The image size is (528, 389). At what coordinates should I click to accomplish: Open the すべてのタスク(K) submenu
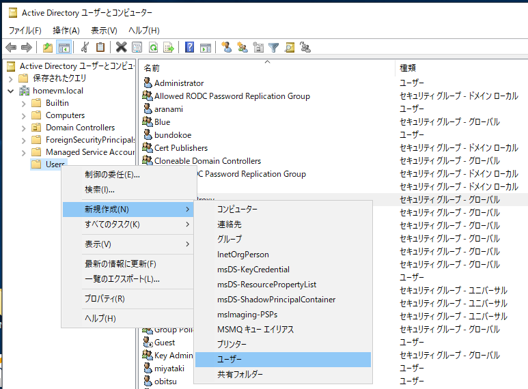[x=128, y=225]
